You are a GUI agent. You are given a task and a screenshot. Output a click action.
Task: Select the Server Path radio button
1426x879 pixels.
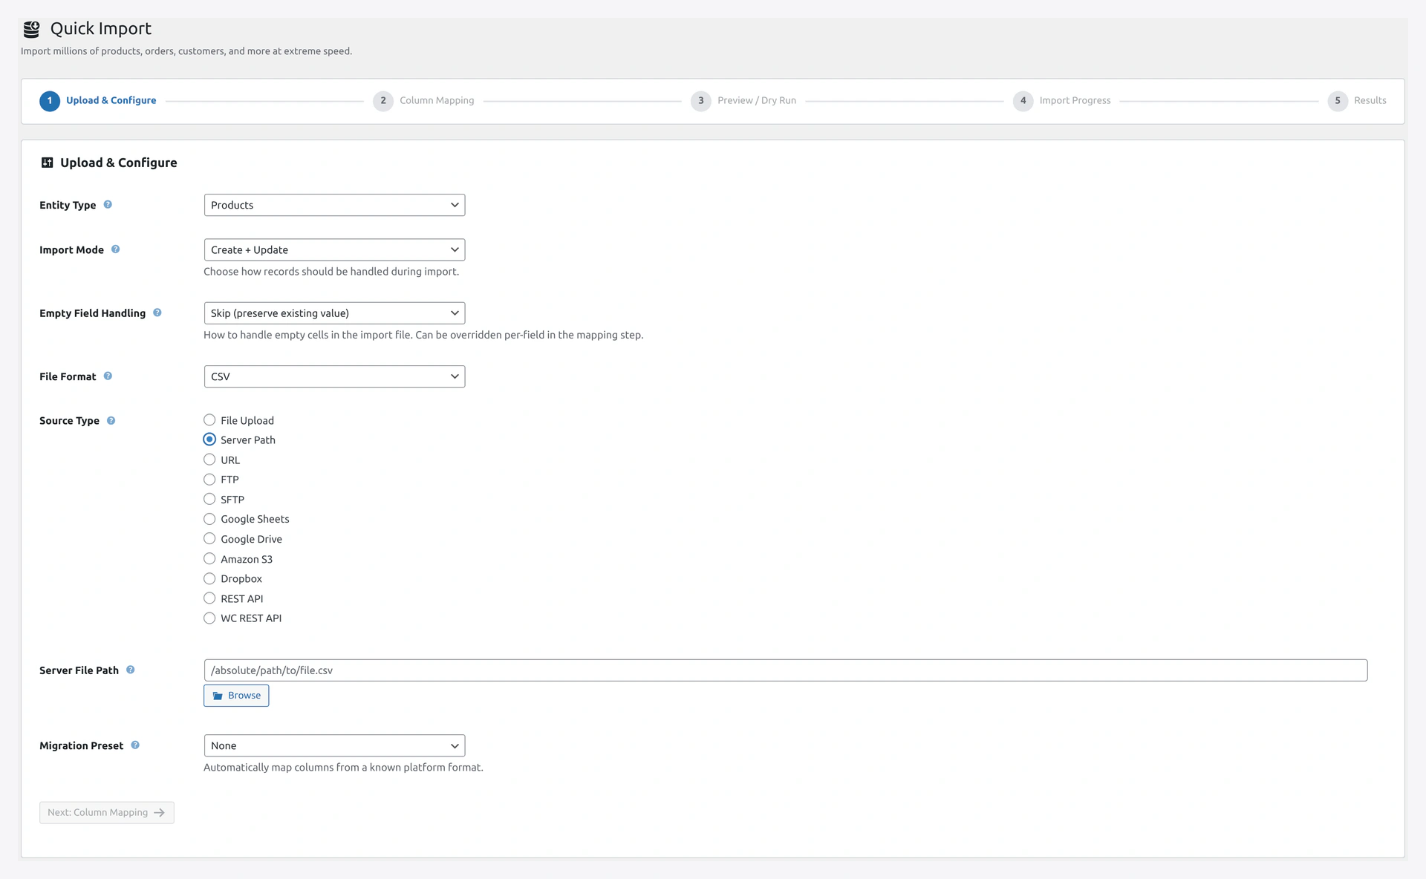pos(209,439)
